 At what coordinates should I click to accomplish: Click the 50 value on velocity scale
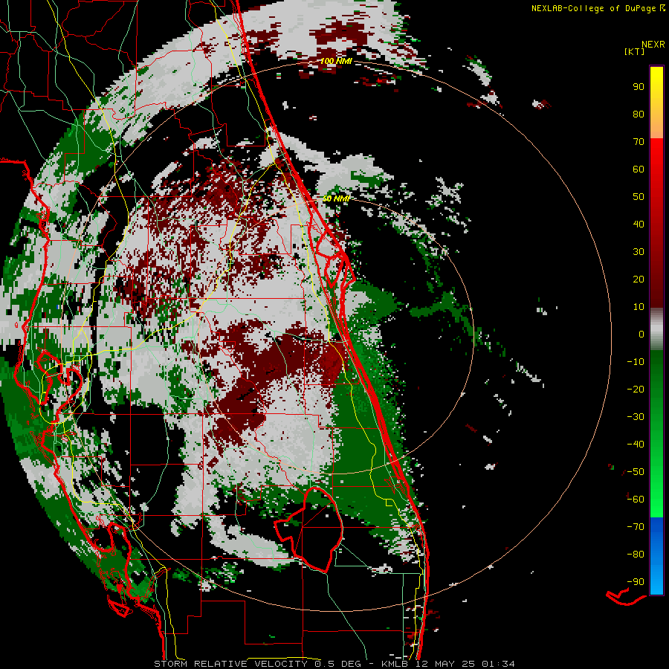click(639, 197)
